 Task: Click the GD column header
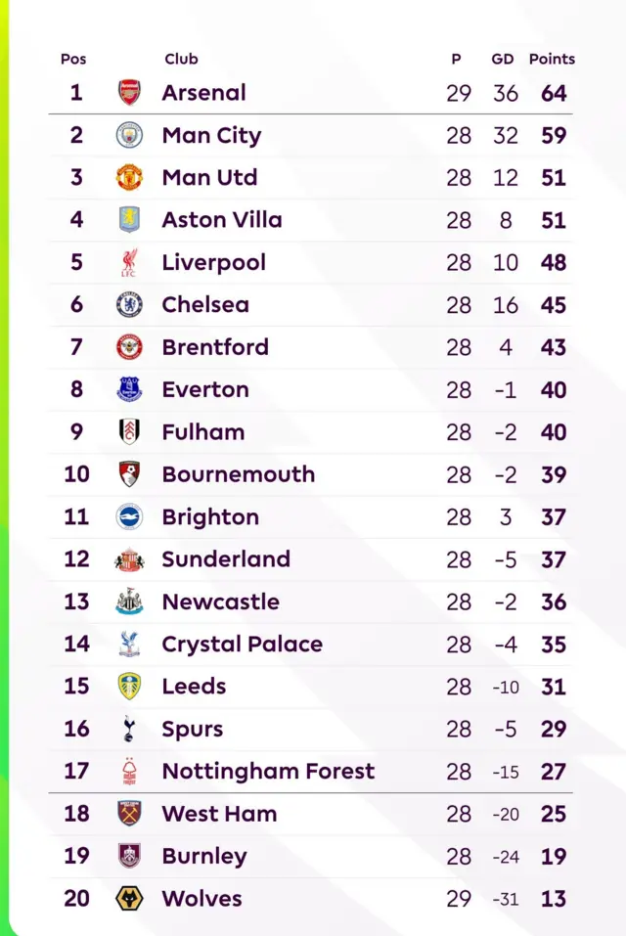[x=503, y=59]
